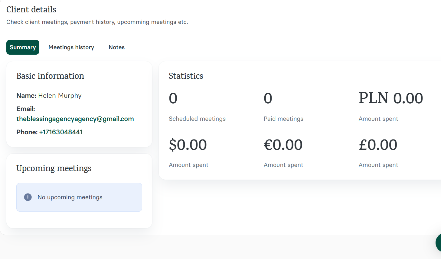Select the Statistics panel heading

[186, 76]
